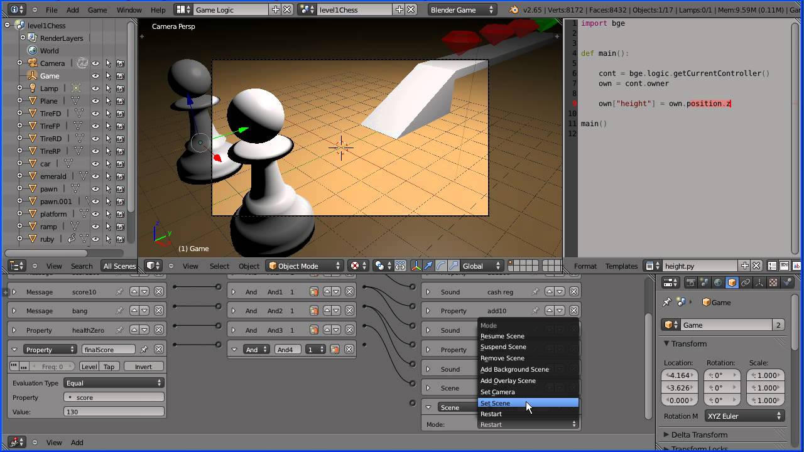Open the Object Mode dropdown
This screenshot has width=804, height=452.
click(305, 266)
